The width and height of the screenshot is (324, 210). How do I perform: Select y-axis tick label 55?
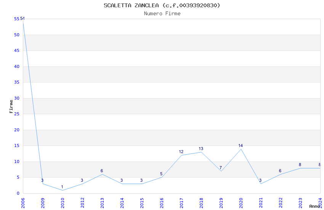coord(17,19)
